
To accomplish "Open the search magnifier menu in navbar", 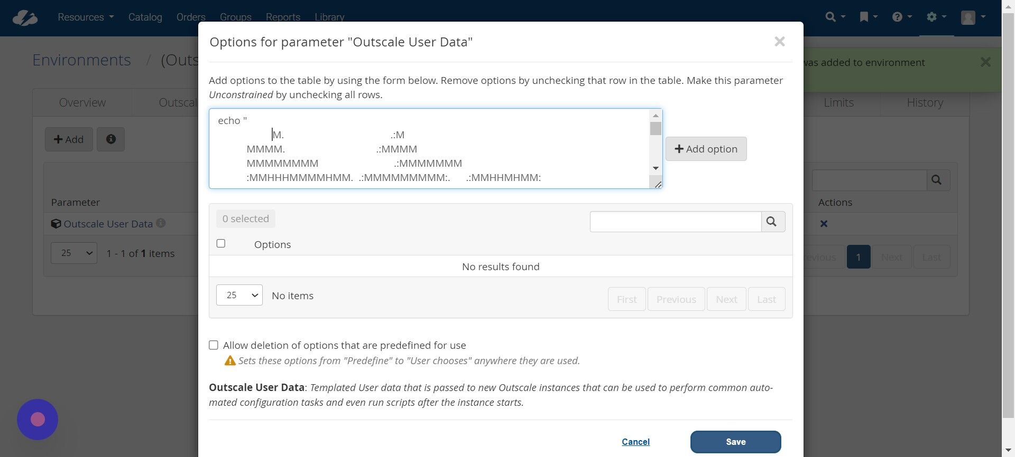I will pyautogui.click(x=835, y=17).
